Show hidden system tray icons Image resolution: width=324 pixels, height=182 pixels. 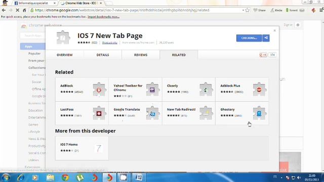(281, 177)
